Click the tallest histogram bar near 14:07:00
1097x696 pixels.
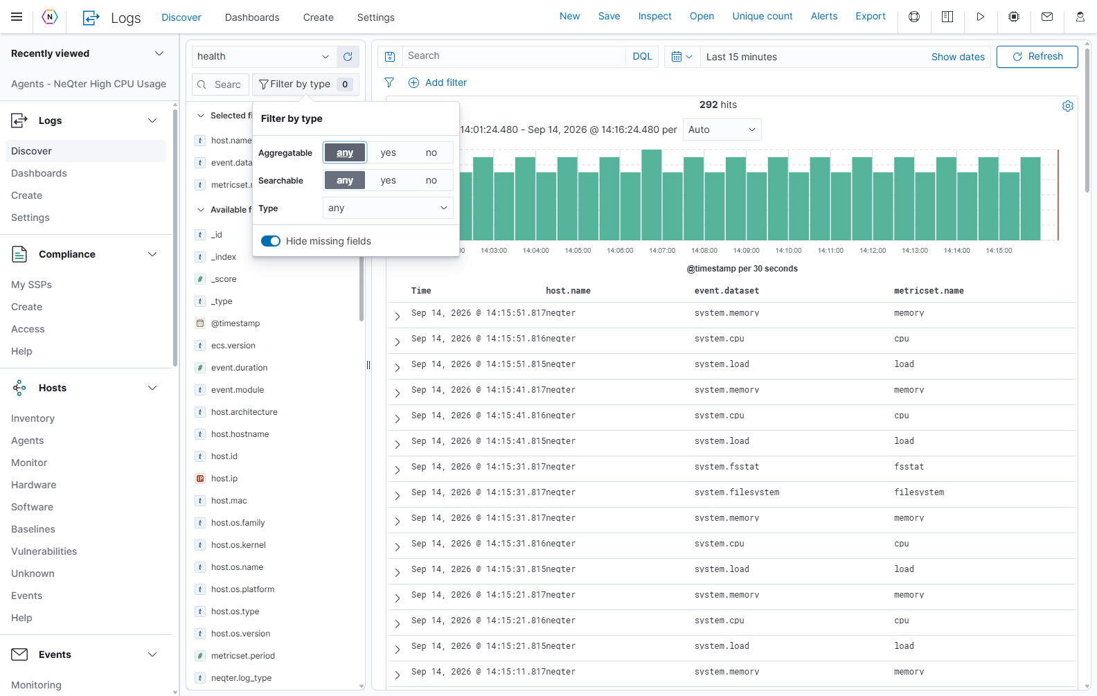[x=651, y=195]
